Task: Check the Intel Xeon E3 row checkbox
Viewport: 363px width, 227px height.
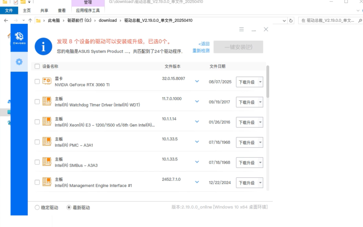Action: click(x=37, y=122)
